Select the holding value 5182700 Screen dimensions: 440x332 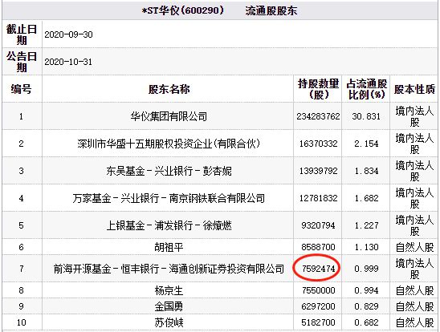[x=318, y=322]
